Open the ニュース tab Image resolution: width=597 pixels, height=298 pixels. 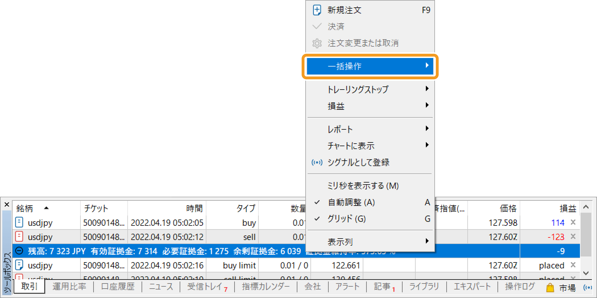[x=161, y=287]
